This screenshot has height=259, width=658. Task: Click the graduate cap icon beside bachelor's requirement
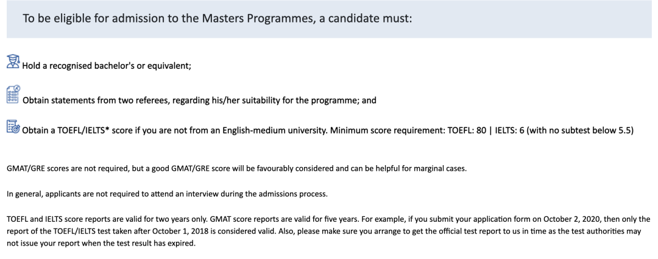pyautogui.click(x=13, y=62)
